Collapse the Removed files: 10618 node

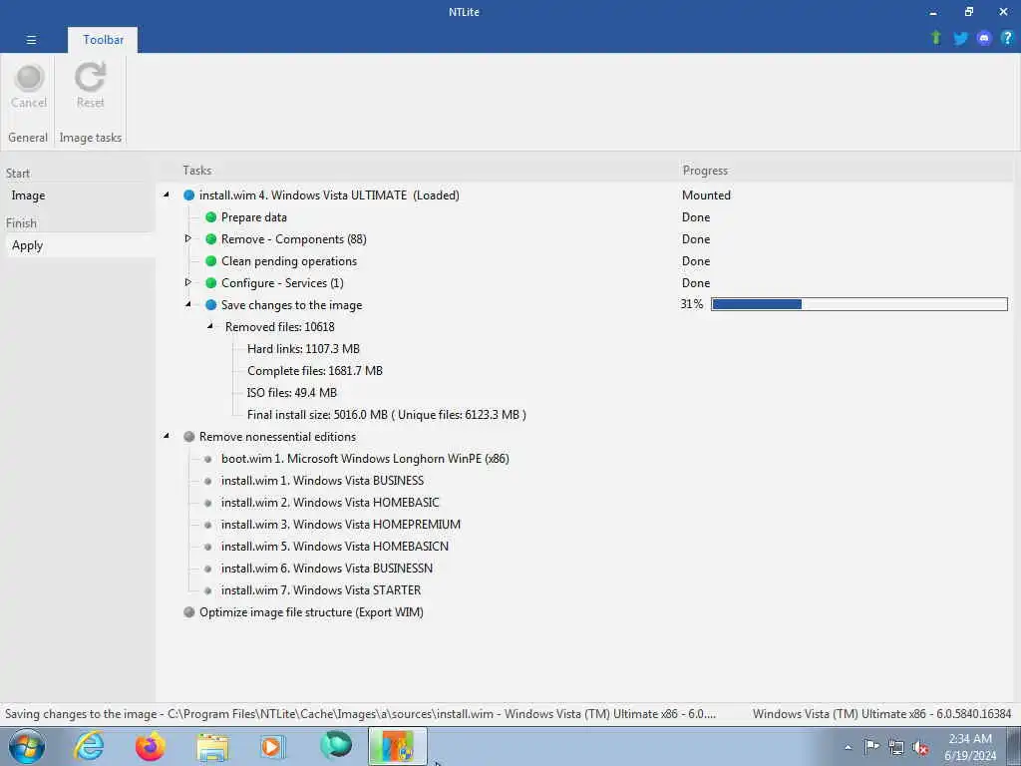210,326
